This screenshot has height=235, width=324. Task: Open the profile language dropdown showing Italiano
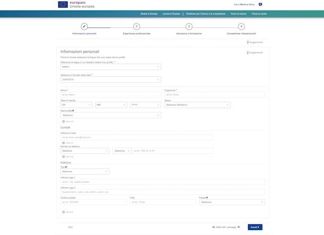(111, 67)
